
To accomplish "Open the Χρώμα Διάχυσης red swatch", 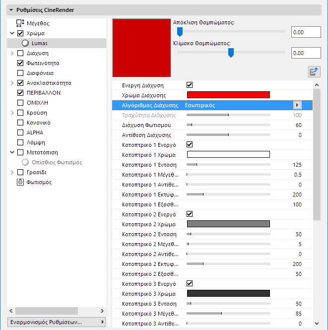I will (228, 95).
